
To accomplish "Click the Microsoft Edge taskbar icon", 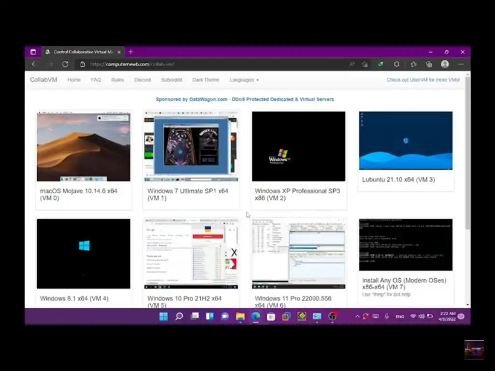I will (x=256, y=316).
